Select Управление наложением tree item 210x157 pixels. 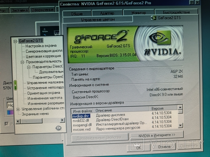coord(45,82)
